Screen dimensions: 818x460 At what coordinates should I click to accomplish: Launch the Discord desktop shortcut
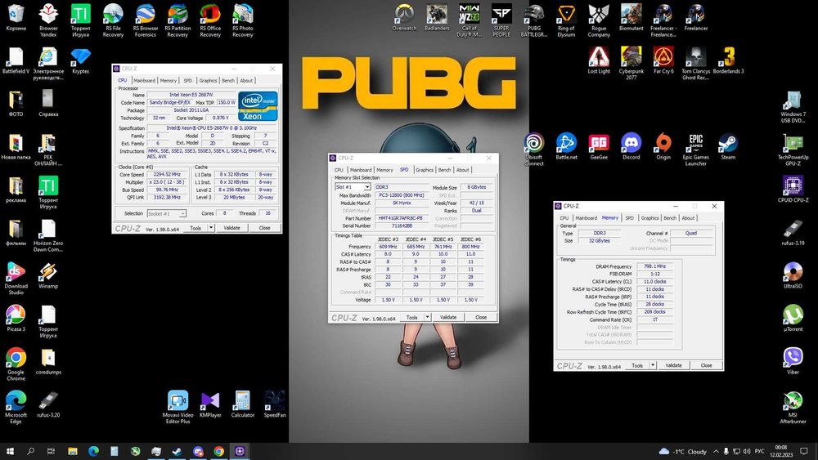(631, 146)
